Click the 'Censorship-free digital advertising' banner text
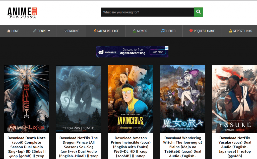Screen dimensions: 257x159 (x=133, y=51)
